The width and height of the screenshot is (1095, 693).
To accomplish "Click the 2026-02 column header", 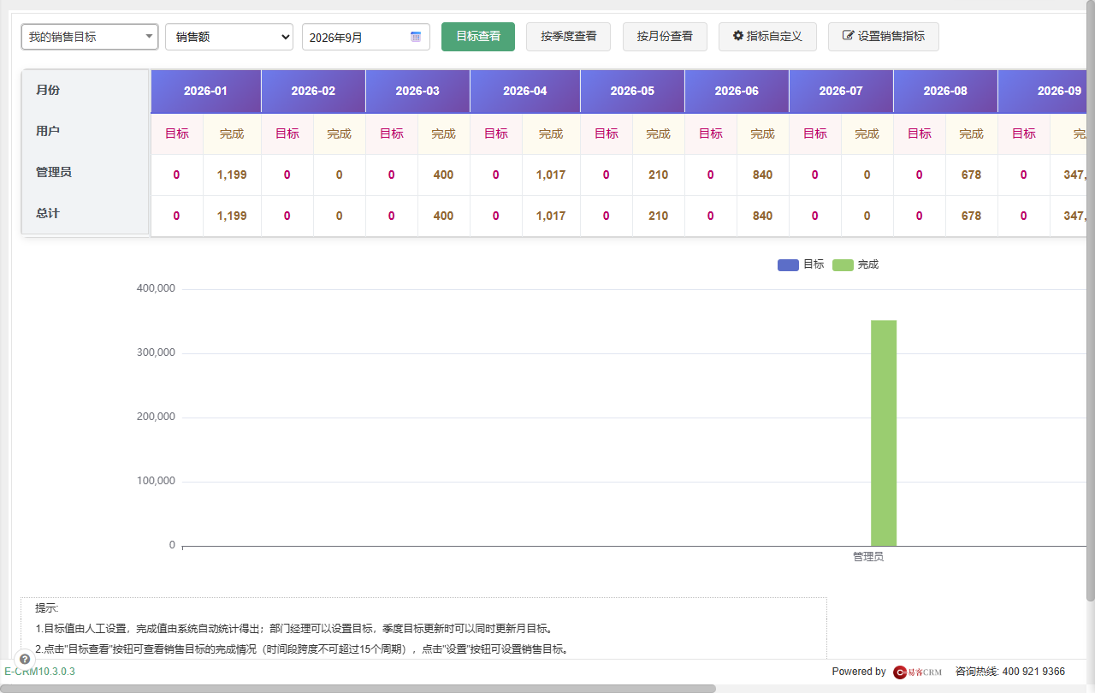I will (313, 91).
